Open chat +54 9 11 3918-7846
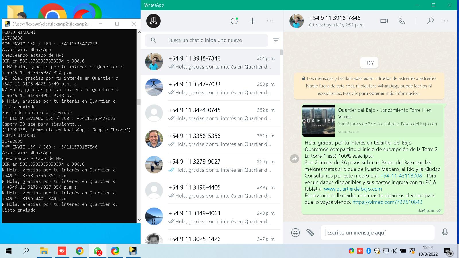Image resolution: width=459 pixels, height=258 pixels. (210, 62)
